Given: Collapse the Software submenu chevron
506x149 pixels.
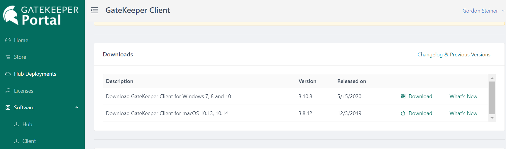Looking at the screenshot, I should [x=77, y=108].
